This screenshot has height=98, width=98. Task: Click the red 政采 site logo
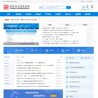pos(6,7)
